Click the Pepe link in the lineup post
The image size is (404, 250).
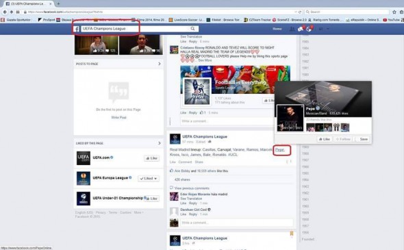pos(280,150)
